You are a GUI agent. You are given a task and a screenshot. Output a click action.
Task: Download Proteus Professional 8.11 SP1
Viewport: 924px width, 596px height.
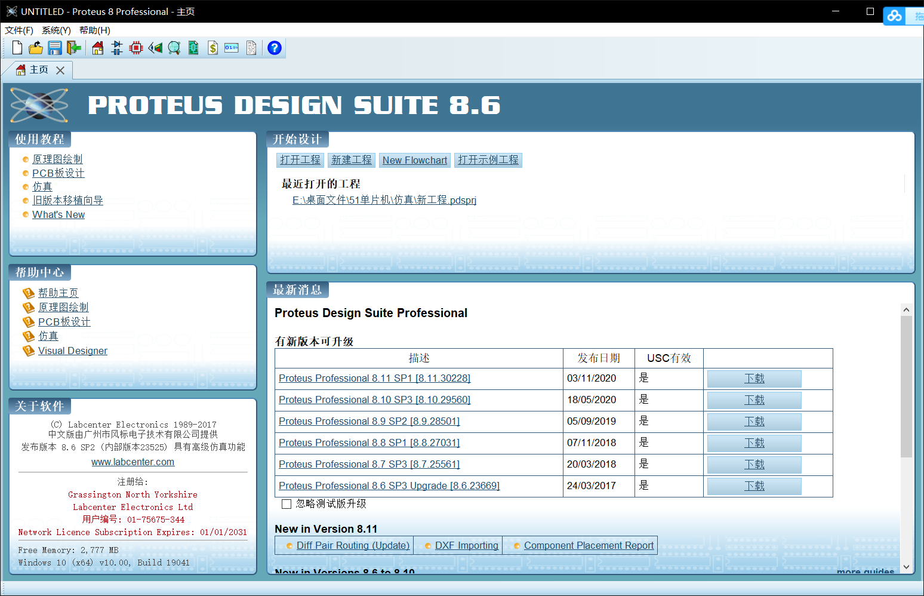[x=754, y=379]
